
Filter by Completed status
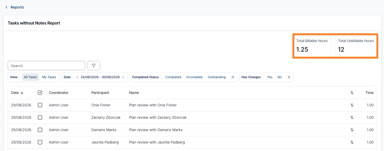pos(173,77)
